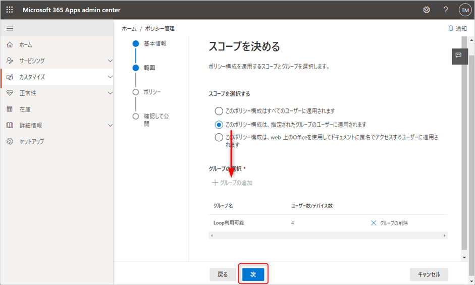475x285 pixels.
Task: Click the 在庫 table icon
Action: coord(10,109)
